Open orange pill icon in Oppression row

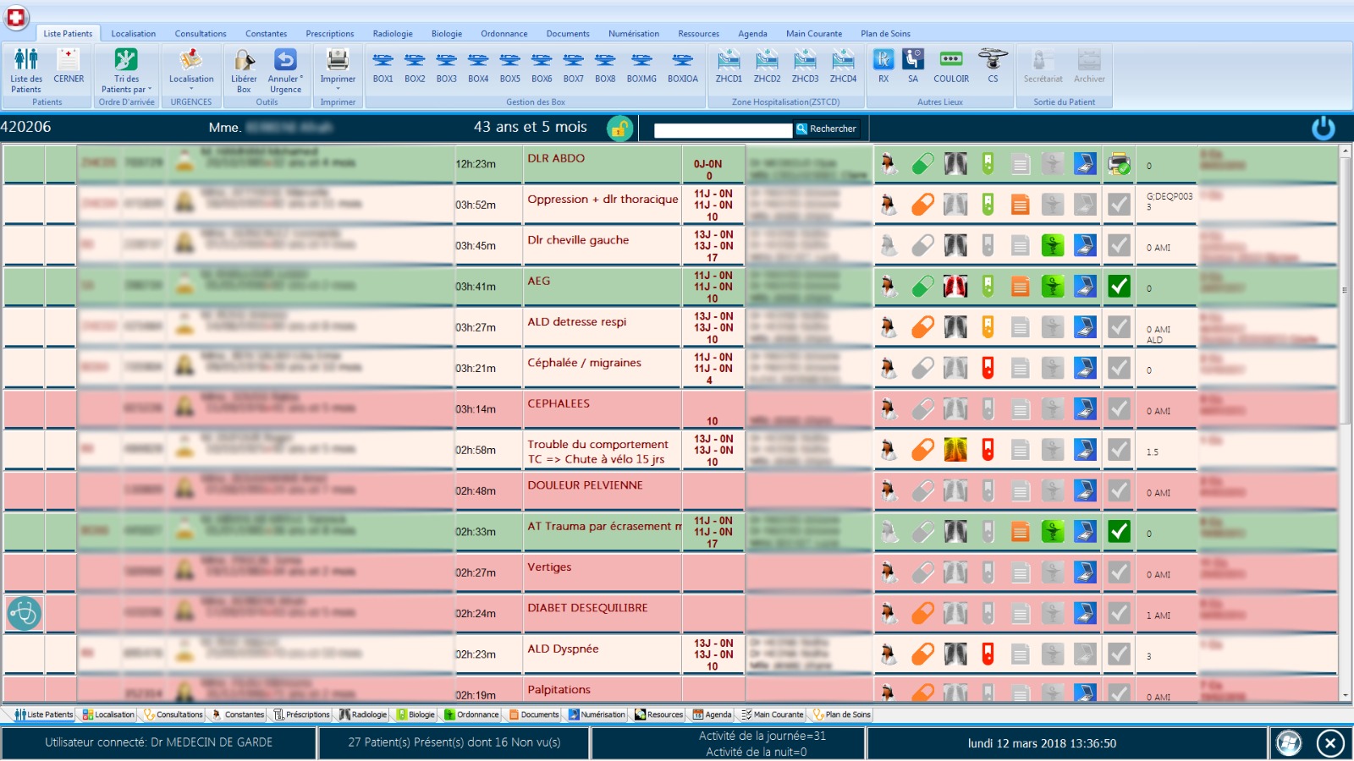(x=922, y=205)
